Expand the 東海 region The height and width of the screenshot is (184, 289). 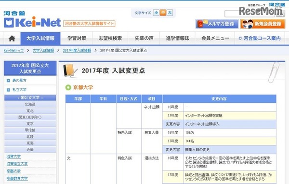[30, 143]
